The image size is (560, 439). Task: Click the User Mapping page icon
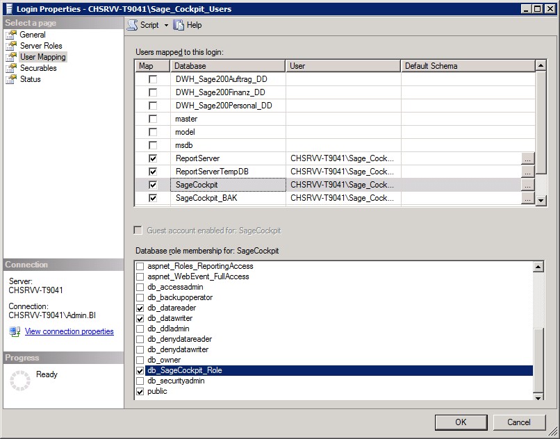tap(11, 57)
